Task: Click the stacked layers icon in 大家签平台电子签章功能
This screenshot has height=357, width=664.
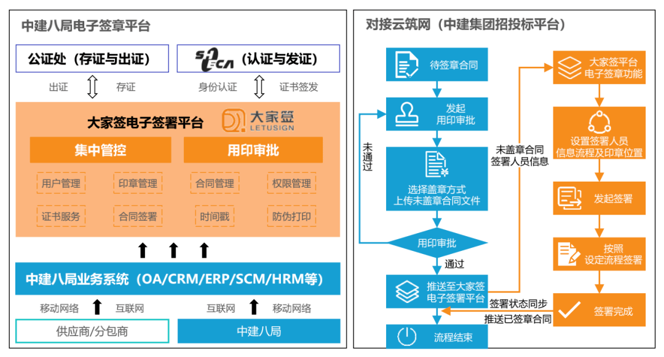Action: (x=569, y=68)
